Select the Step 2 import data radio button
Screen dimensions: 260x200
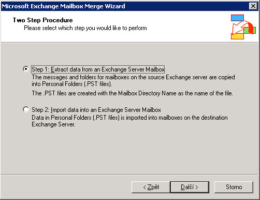click(x=26, y=109)
